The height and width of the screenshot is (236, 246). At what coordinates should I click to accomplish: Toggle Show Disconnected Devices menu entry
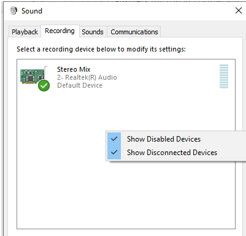coord(176,153)
